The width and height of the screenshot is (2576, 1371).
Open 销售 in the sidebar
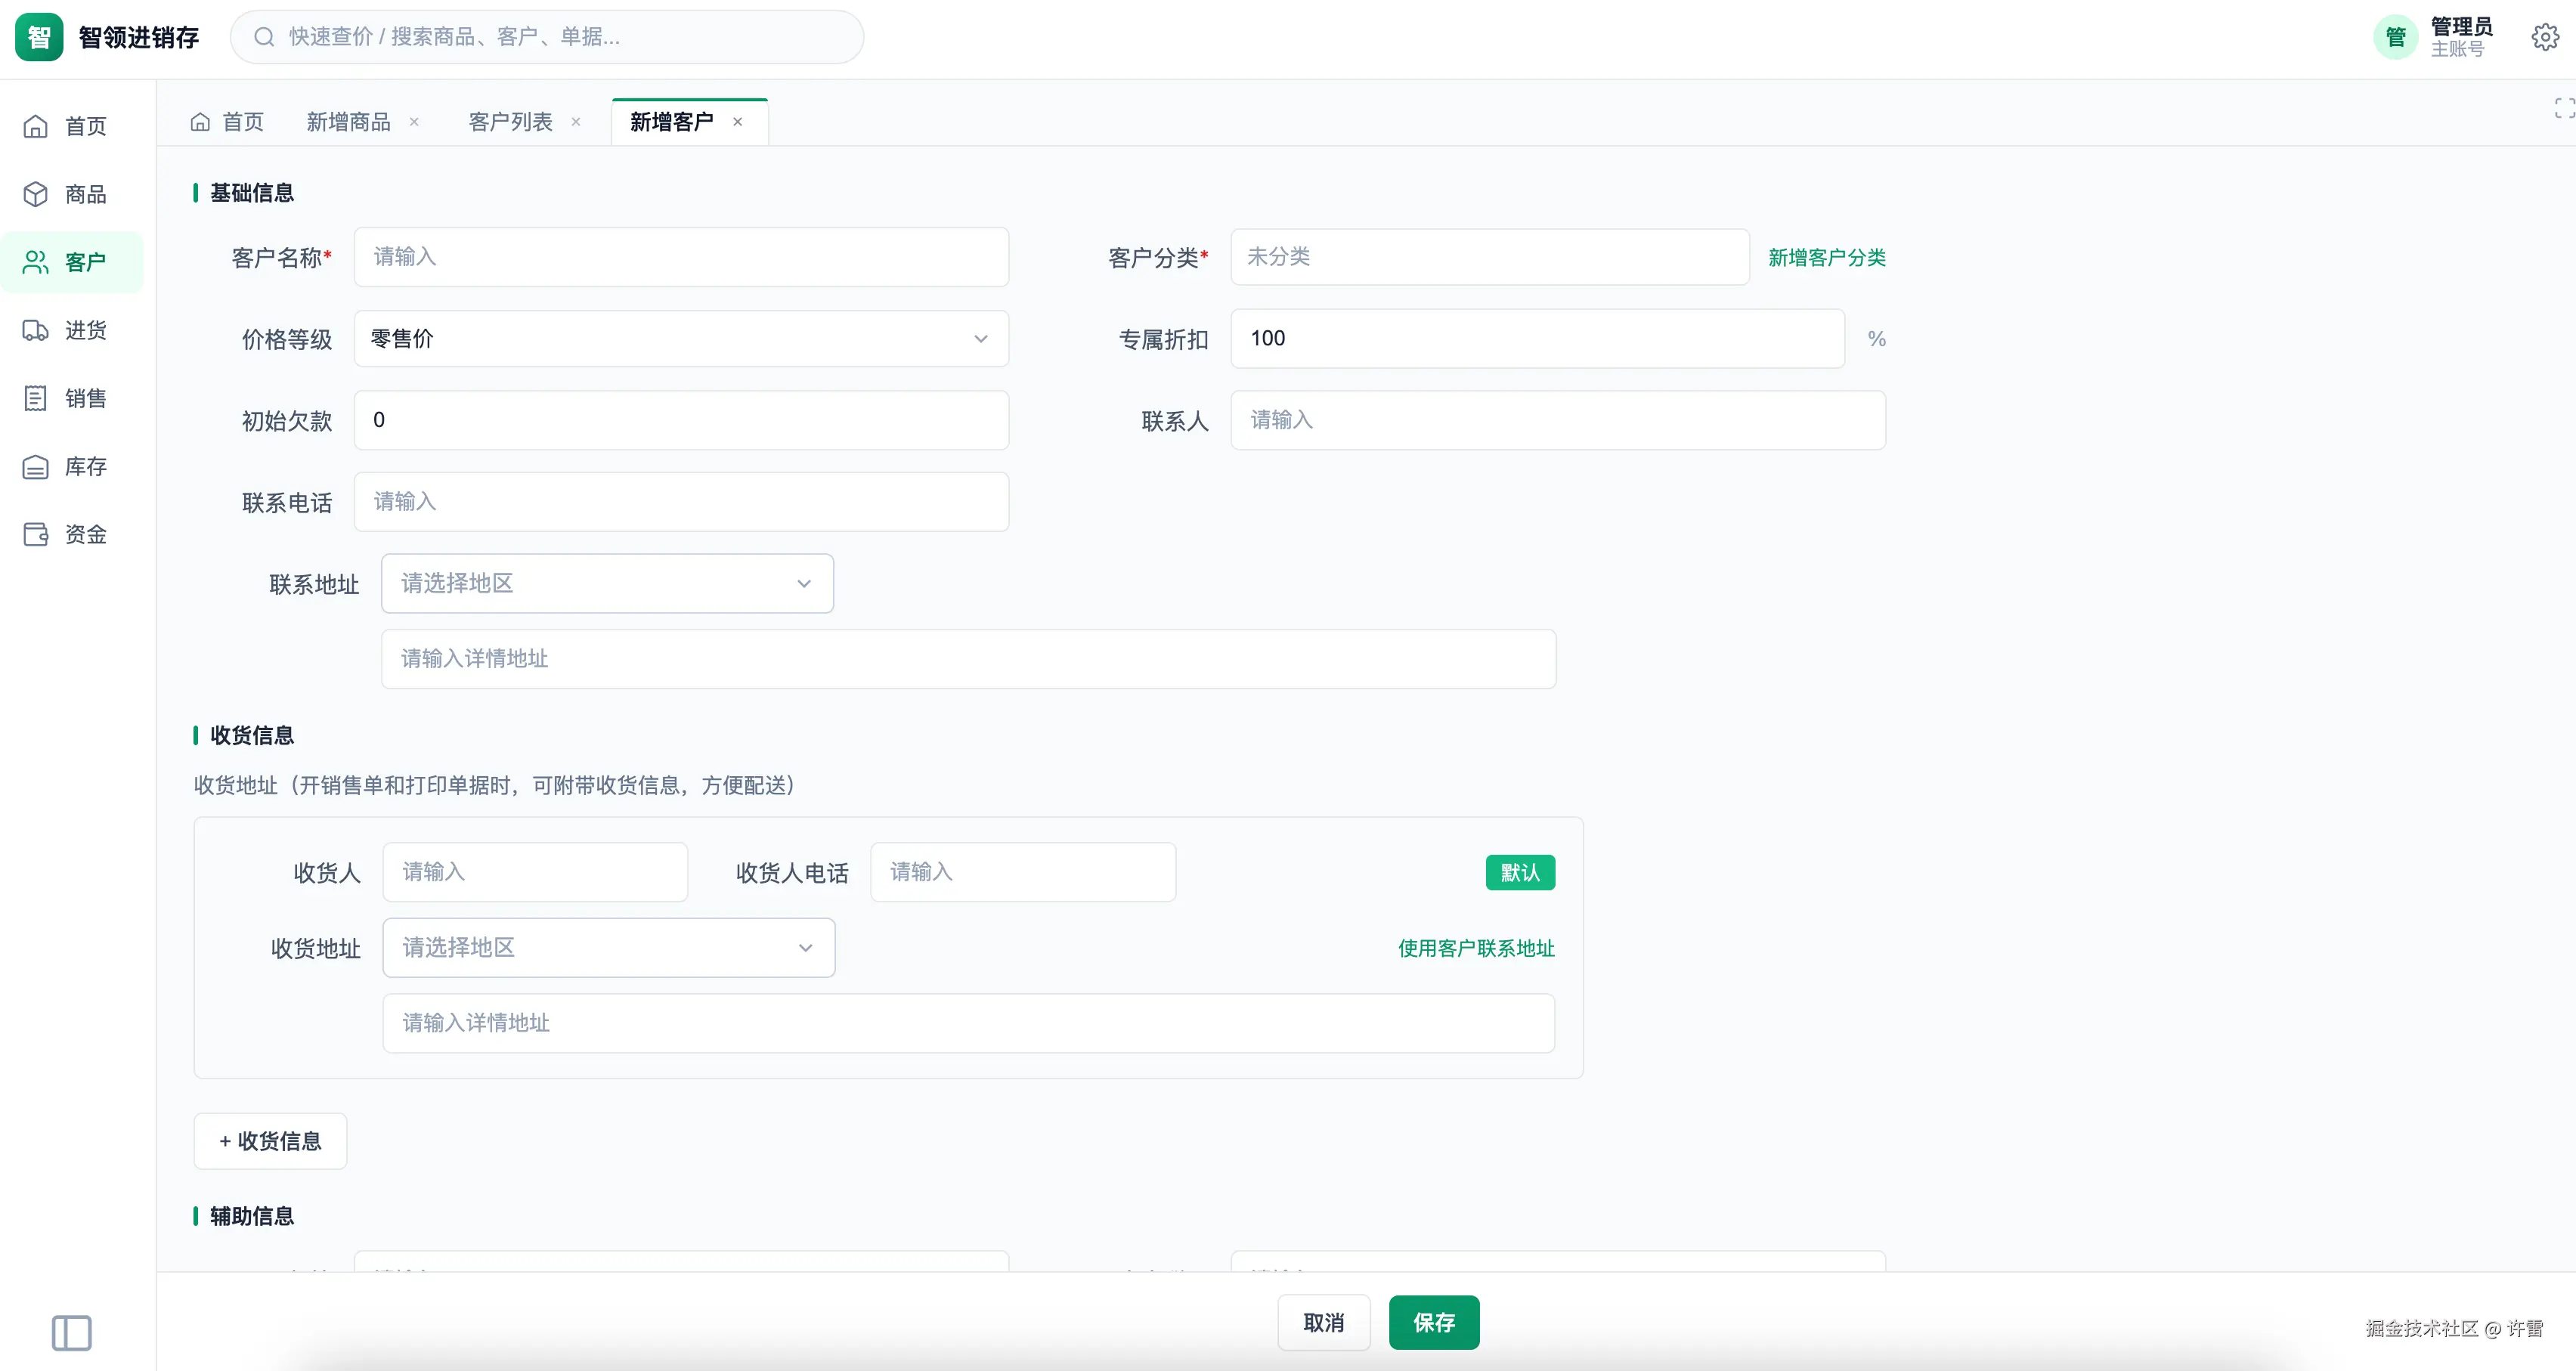(72, 398)
